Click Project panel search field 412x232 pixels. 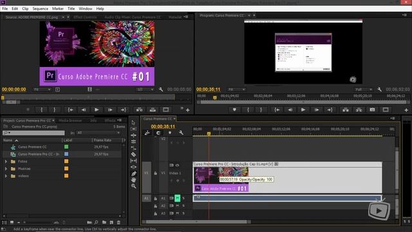pos(33,133)
